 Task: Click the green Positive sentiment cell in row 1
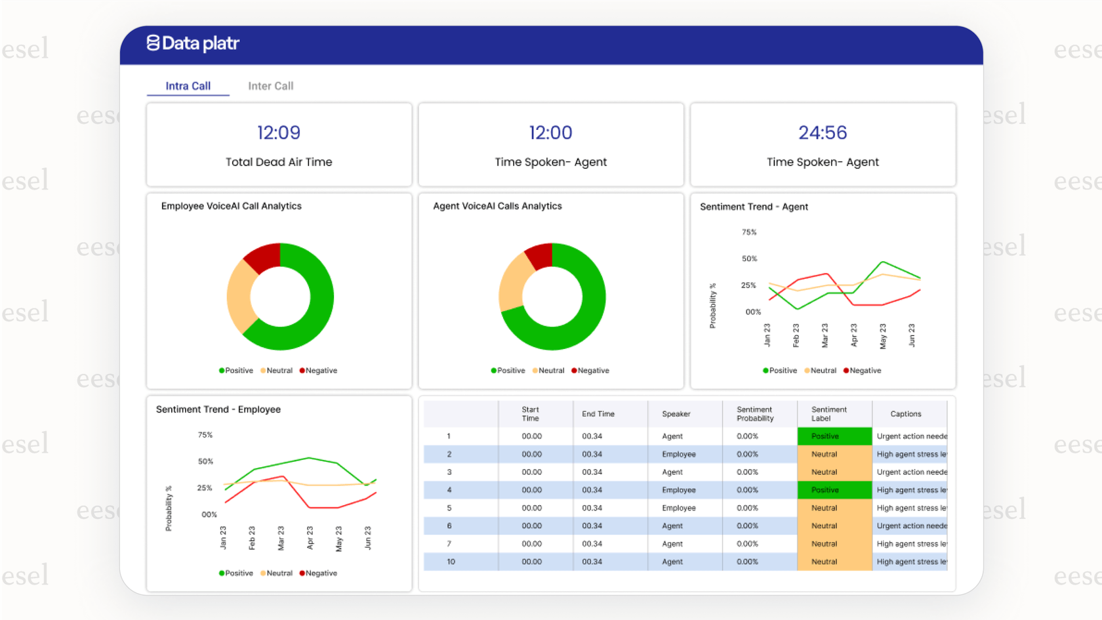(834, 436)
